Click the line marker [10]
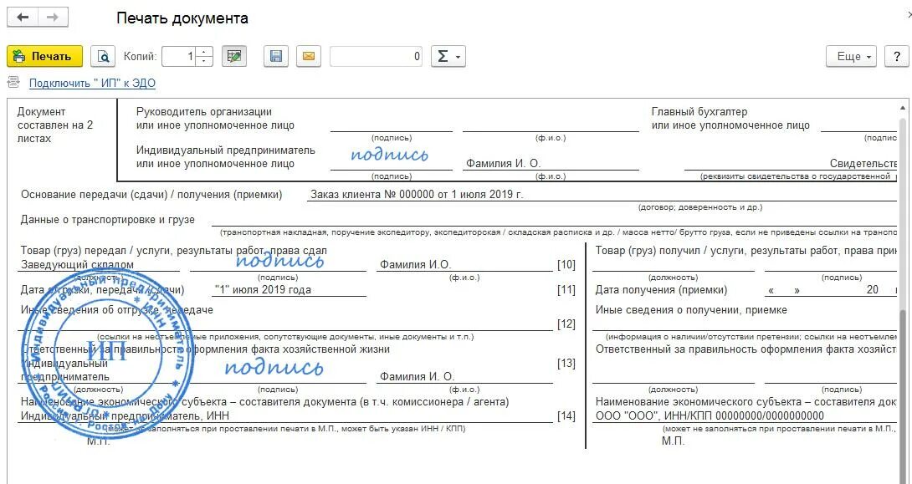912x484 pixels. [x=566, y=265]
